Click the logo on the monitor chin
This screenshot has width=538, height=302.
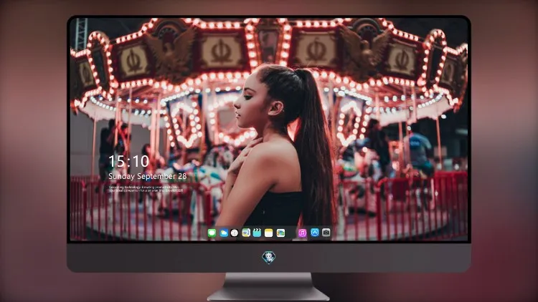click(x=269, y=257)
